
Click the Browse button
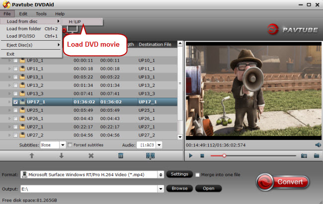pyautogui.click(x=179, y=188)
